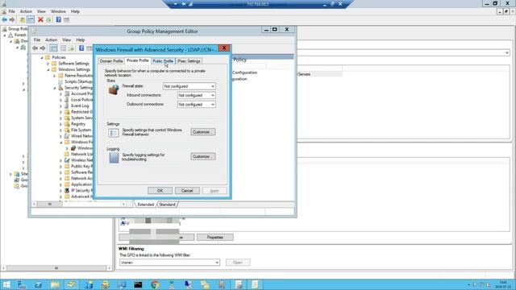The height and width of the screenshot is (290, 516).
Task: Click show/hide console tree icon in Editor toolbar
Action: [x=53, y=48]
